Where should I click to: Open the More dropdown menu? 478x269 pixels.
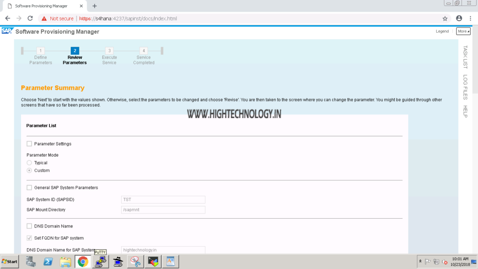point(463,31)
